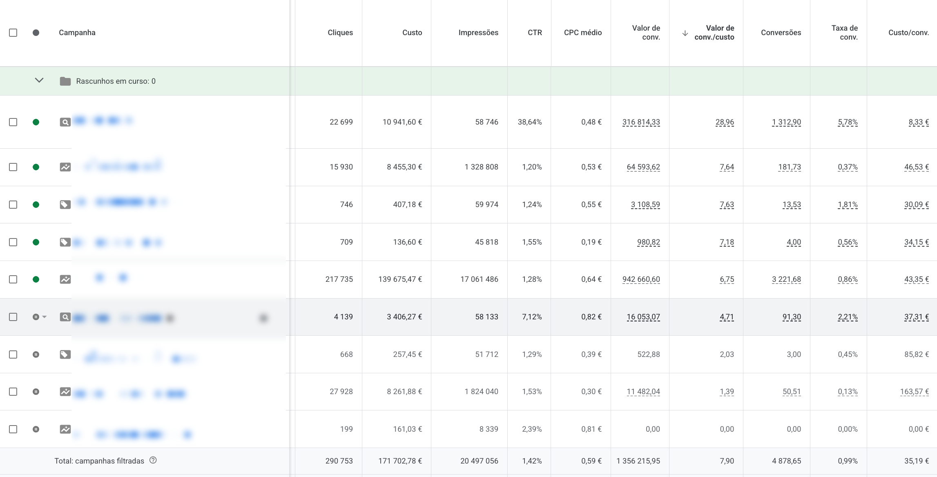This screenshot has height=477, width=937.
Task: Click the display icon in the 27 928 clicks row
Action: pos(65,392)
